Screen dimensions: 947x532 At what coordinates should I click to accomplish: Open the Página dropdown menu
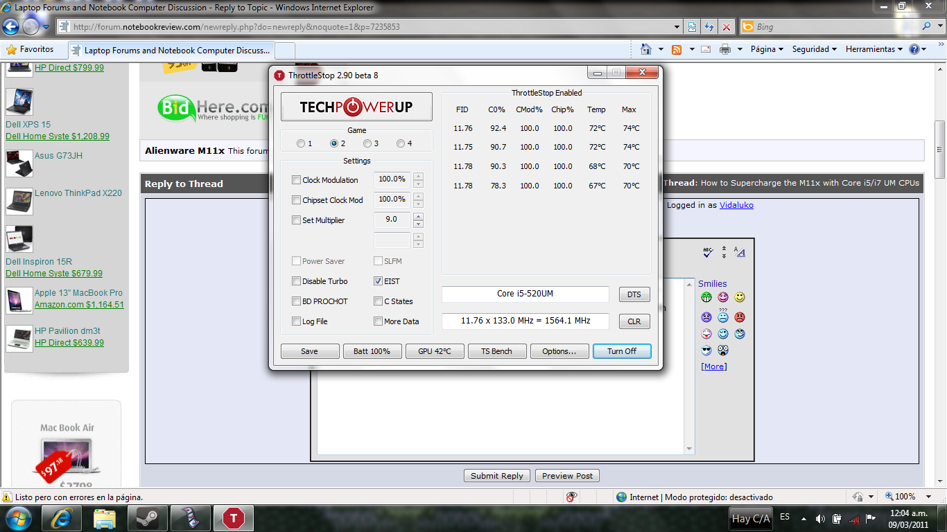[x=767, y=49]
